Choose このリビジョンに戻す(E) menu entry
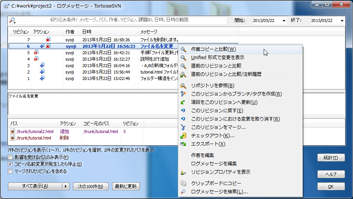This screenshot has width=353, height=199. pos(241,111)
